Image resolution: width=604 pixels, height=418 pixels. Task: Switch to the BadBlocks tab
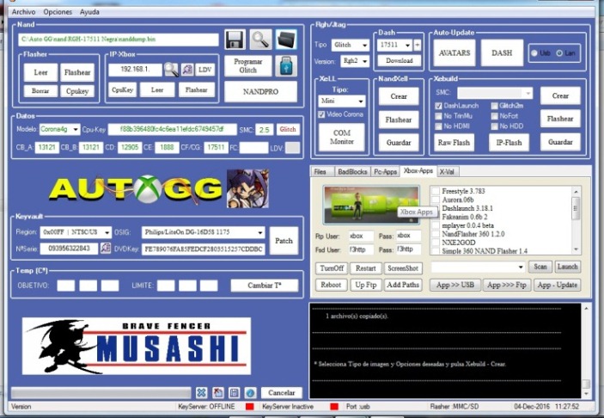click(352, 172)
